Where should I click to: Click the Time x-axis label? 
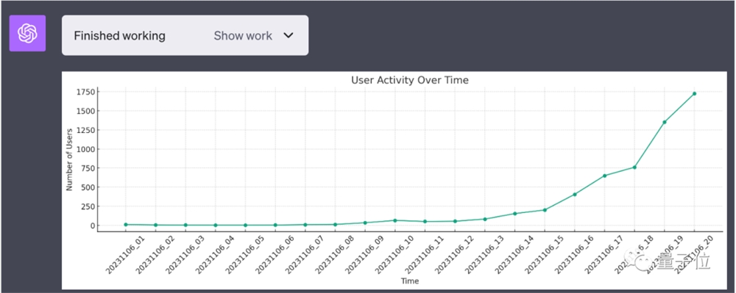pos(410,281)
